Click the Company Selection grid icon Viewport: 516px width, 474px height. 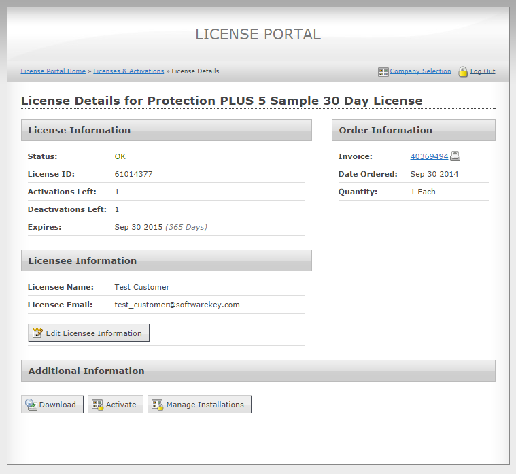click(x=383, y=71)
